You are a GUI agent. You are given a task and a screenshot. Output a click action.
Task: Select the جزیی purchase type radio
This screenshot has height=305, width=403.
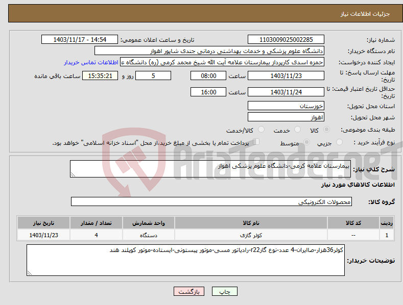[x=339, y=142]
